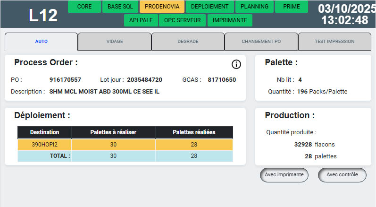Select the 390HOPI2 destination row
376x207 pixels.
click(x=45, y=144)
